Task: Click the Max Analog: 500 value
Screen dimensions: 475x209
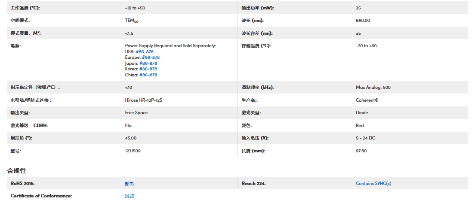Action: click(373, 88)
